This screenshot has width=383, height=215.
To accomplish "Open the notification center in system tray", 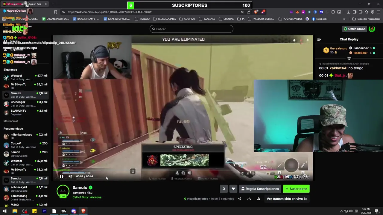I will [x=377, y=211].
